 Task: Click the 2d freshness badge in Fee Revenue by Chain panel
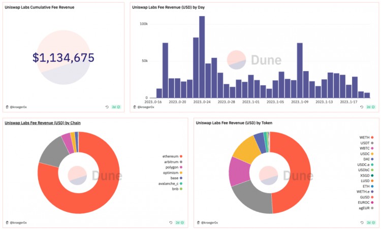(180, 222)
